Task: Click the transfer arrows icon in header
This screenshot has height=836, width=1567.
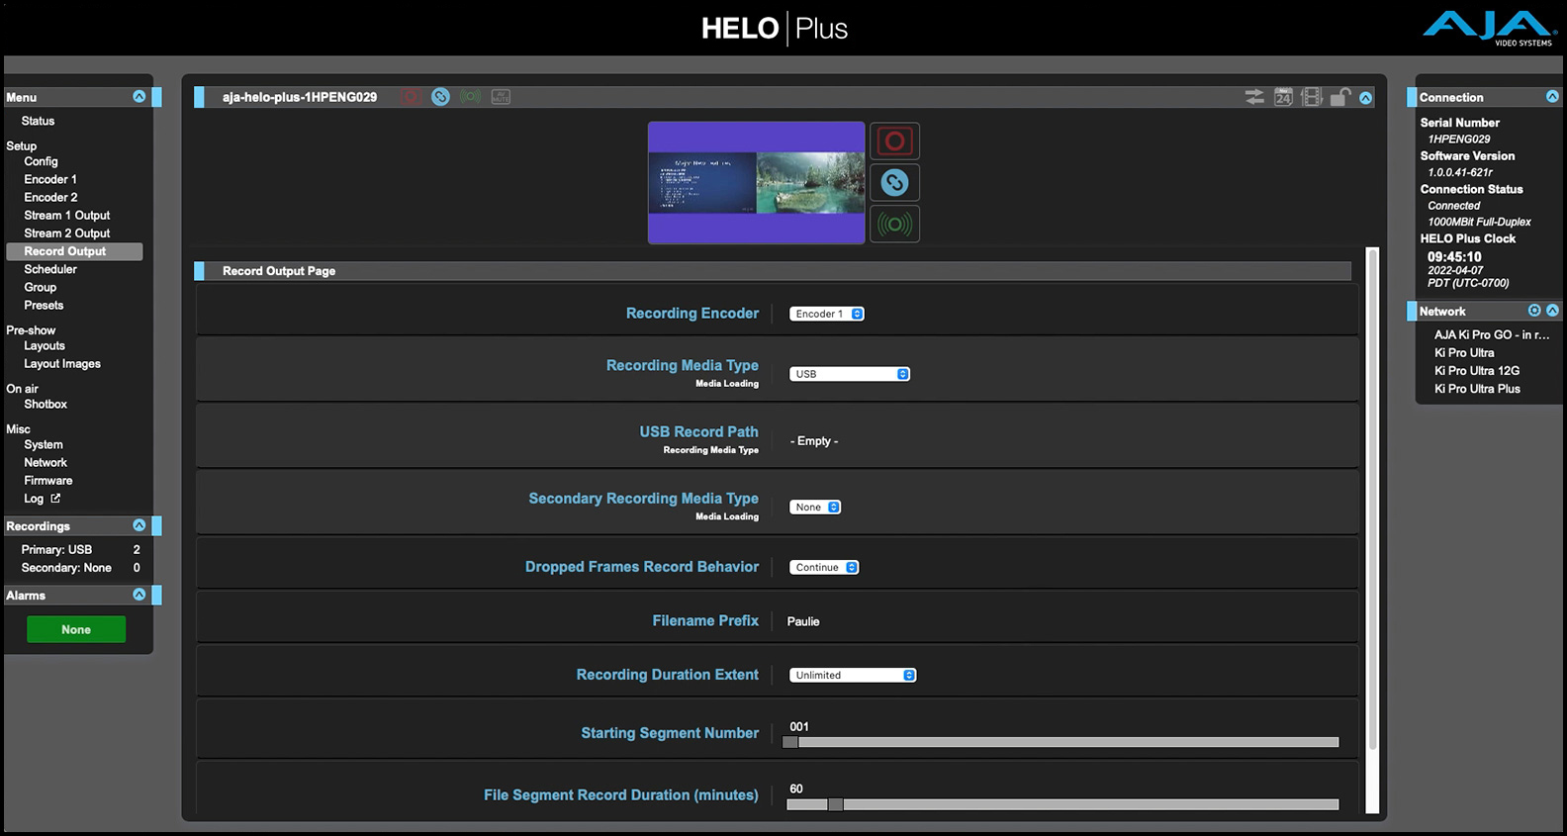Action: click(x=1254, y=97)
